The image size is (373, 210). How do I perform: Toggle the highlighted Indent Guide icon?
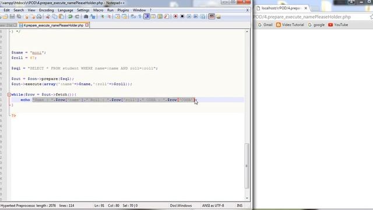click(x=147, y=16)
